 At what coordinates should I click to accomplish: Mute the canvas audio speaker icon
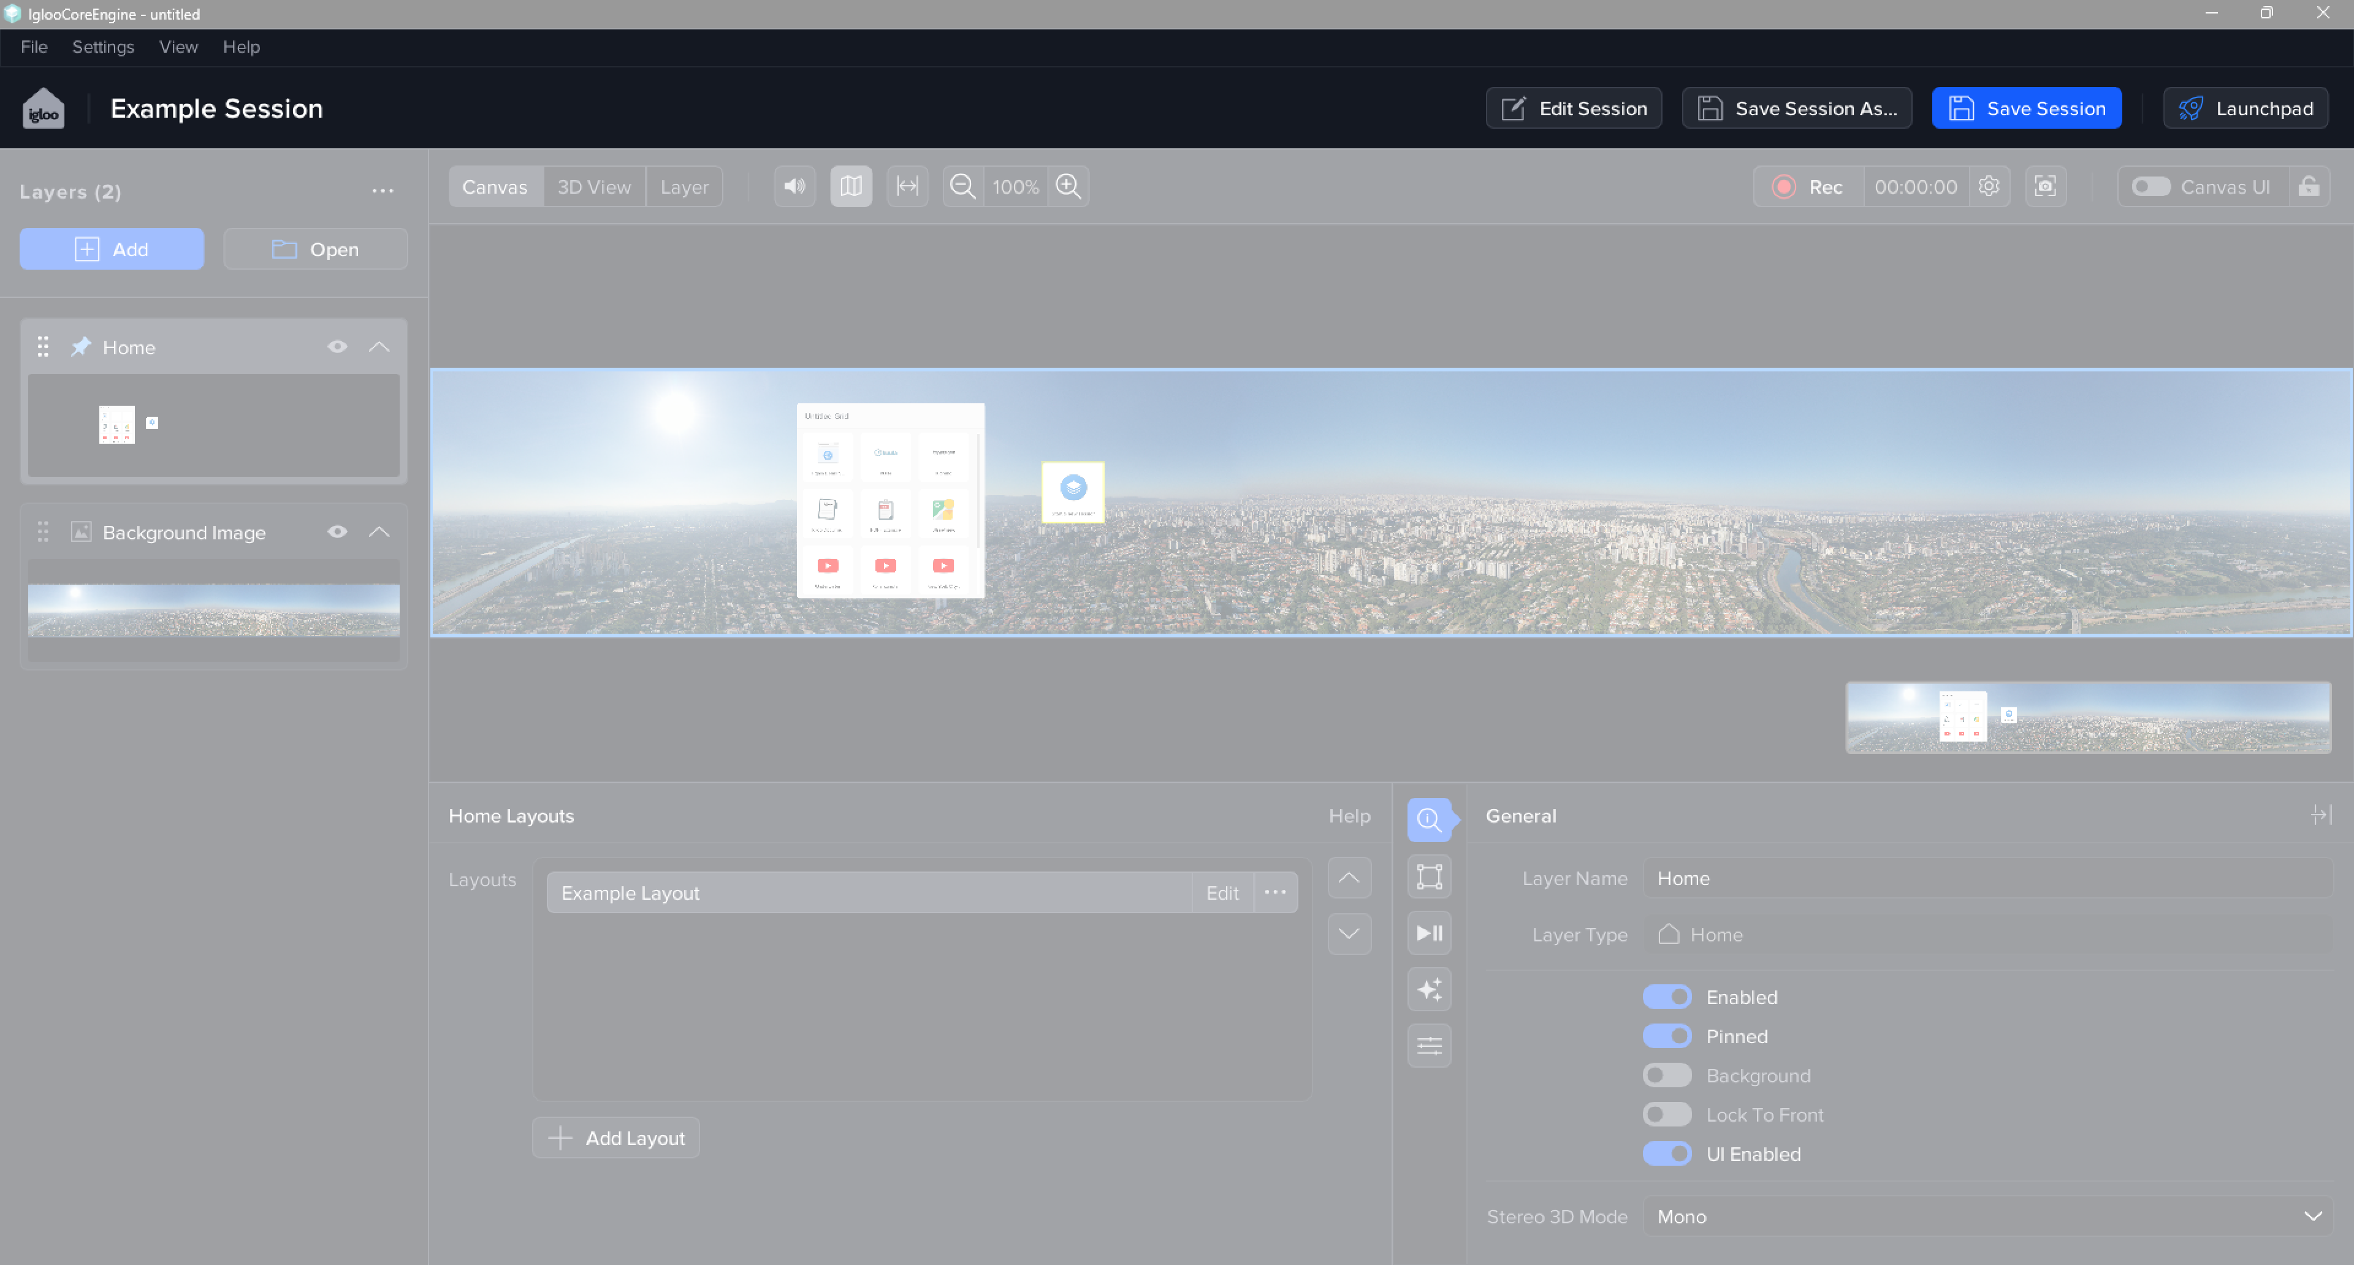[x=794, y=186]
